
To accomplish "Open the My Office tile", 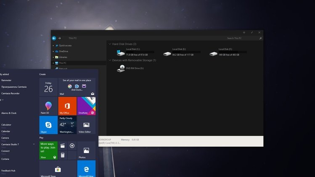I will (67, 106).
